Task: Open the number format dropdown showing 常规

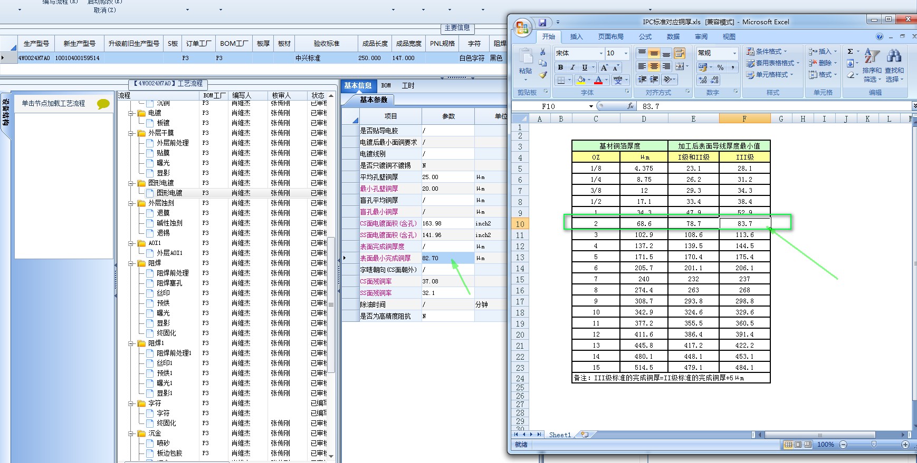Action: pyautogui.click(x=717, y=53)
